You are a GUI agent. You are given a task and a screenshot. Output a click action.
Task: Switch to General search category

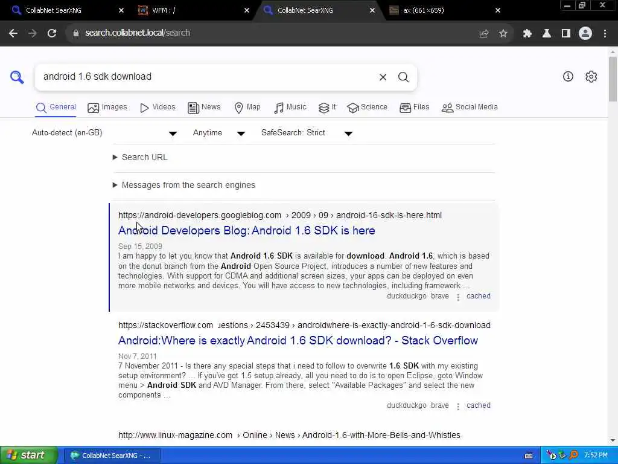click(56, 108)
